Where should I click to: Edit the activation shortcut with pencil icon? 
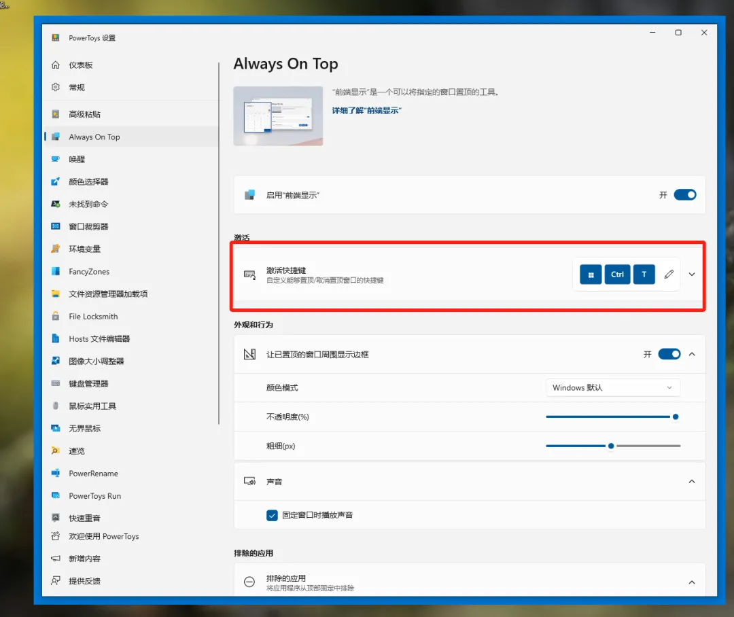tap(669, 275)
